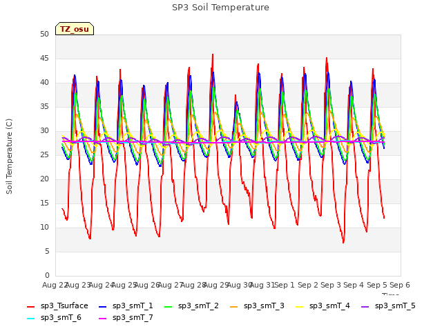Click the Sep 4 x-axis label

(354, 285)
